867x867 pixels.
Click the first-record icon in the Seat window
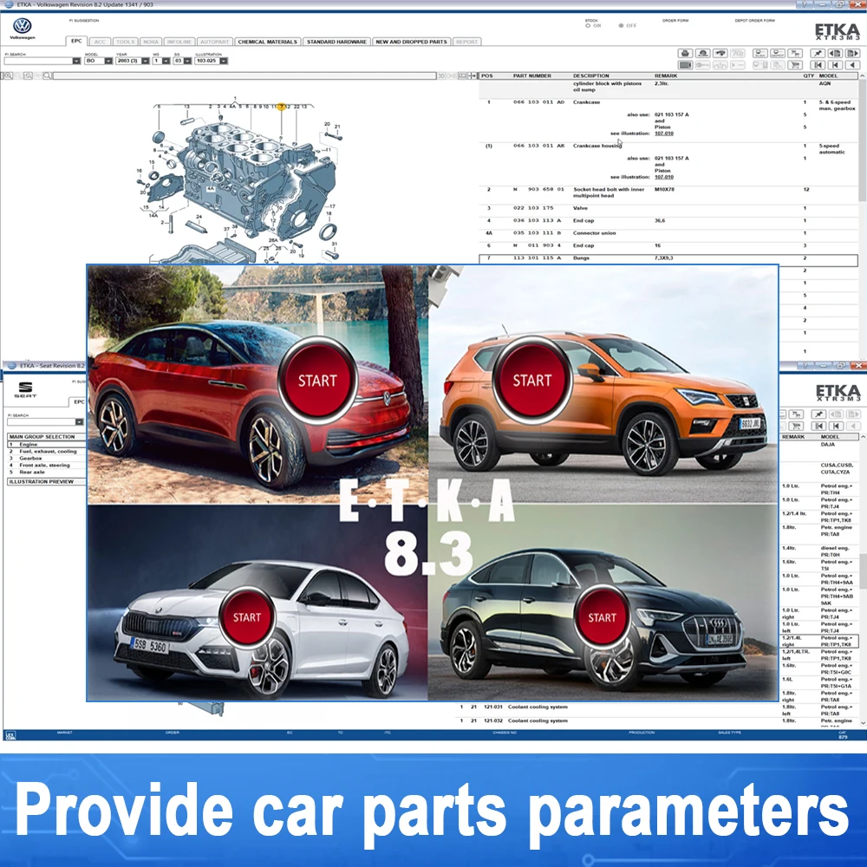point(818,426)
